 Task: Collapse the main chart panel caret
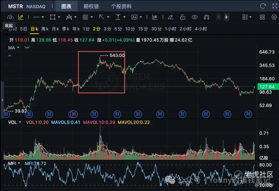click(10, 56)
